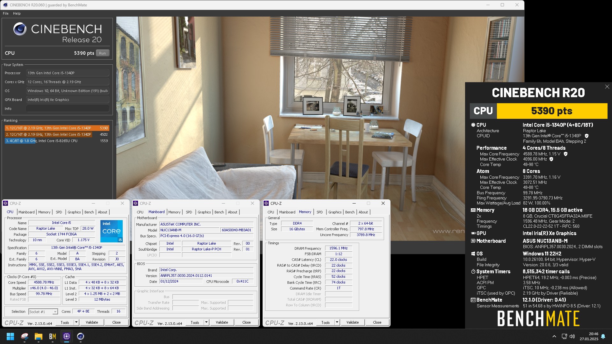Click CPUID verified shield icon
Image resolution: width=612 pixels, height=344 pixels.
click(x=586, y=136)
